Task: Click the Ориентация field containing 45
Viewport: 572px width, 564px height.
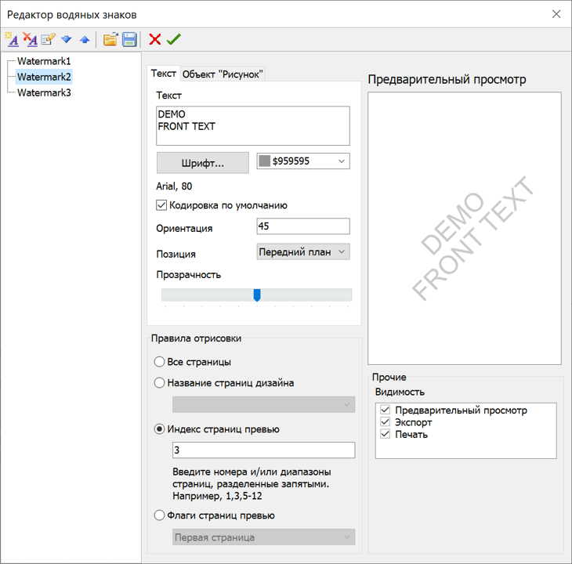Action: click(302, 226)
